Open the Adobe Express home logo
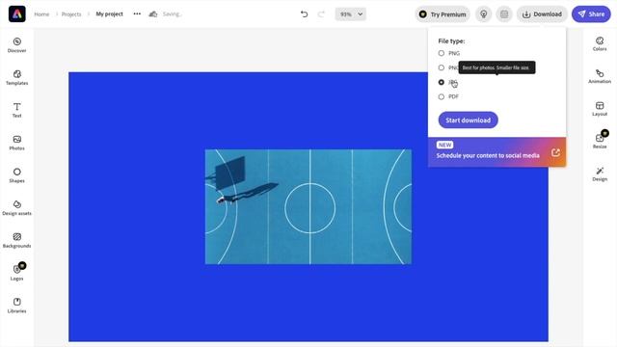The width and height of the screenshot is (617, 347). [x=17, y=14]
